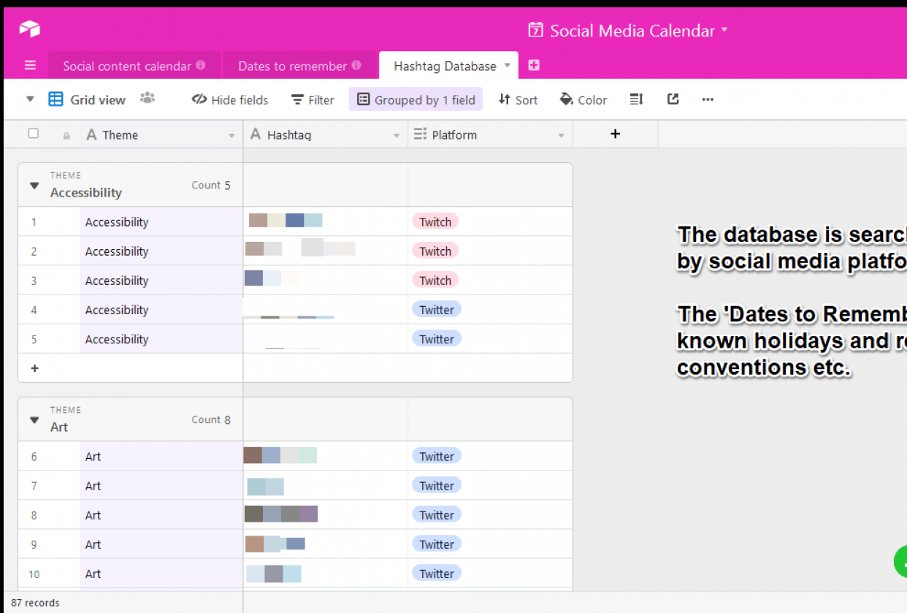This screenshot has height=613, width=907.
Task: Open the Filter button
Action: coord(313,100)
